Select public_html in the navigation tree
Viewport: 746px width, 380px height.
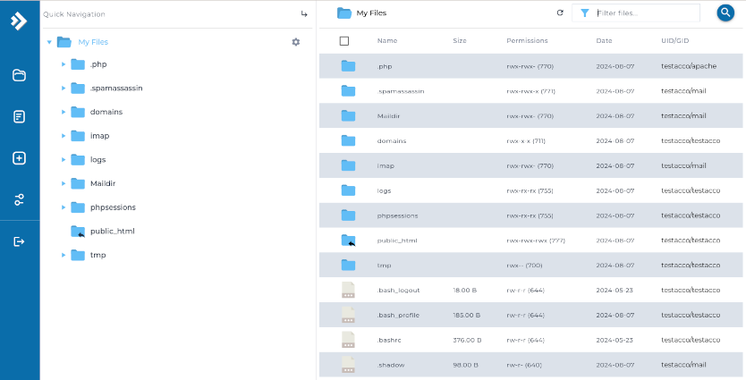(112, 231)
